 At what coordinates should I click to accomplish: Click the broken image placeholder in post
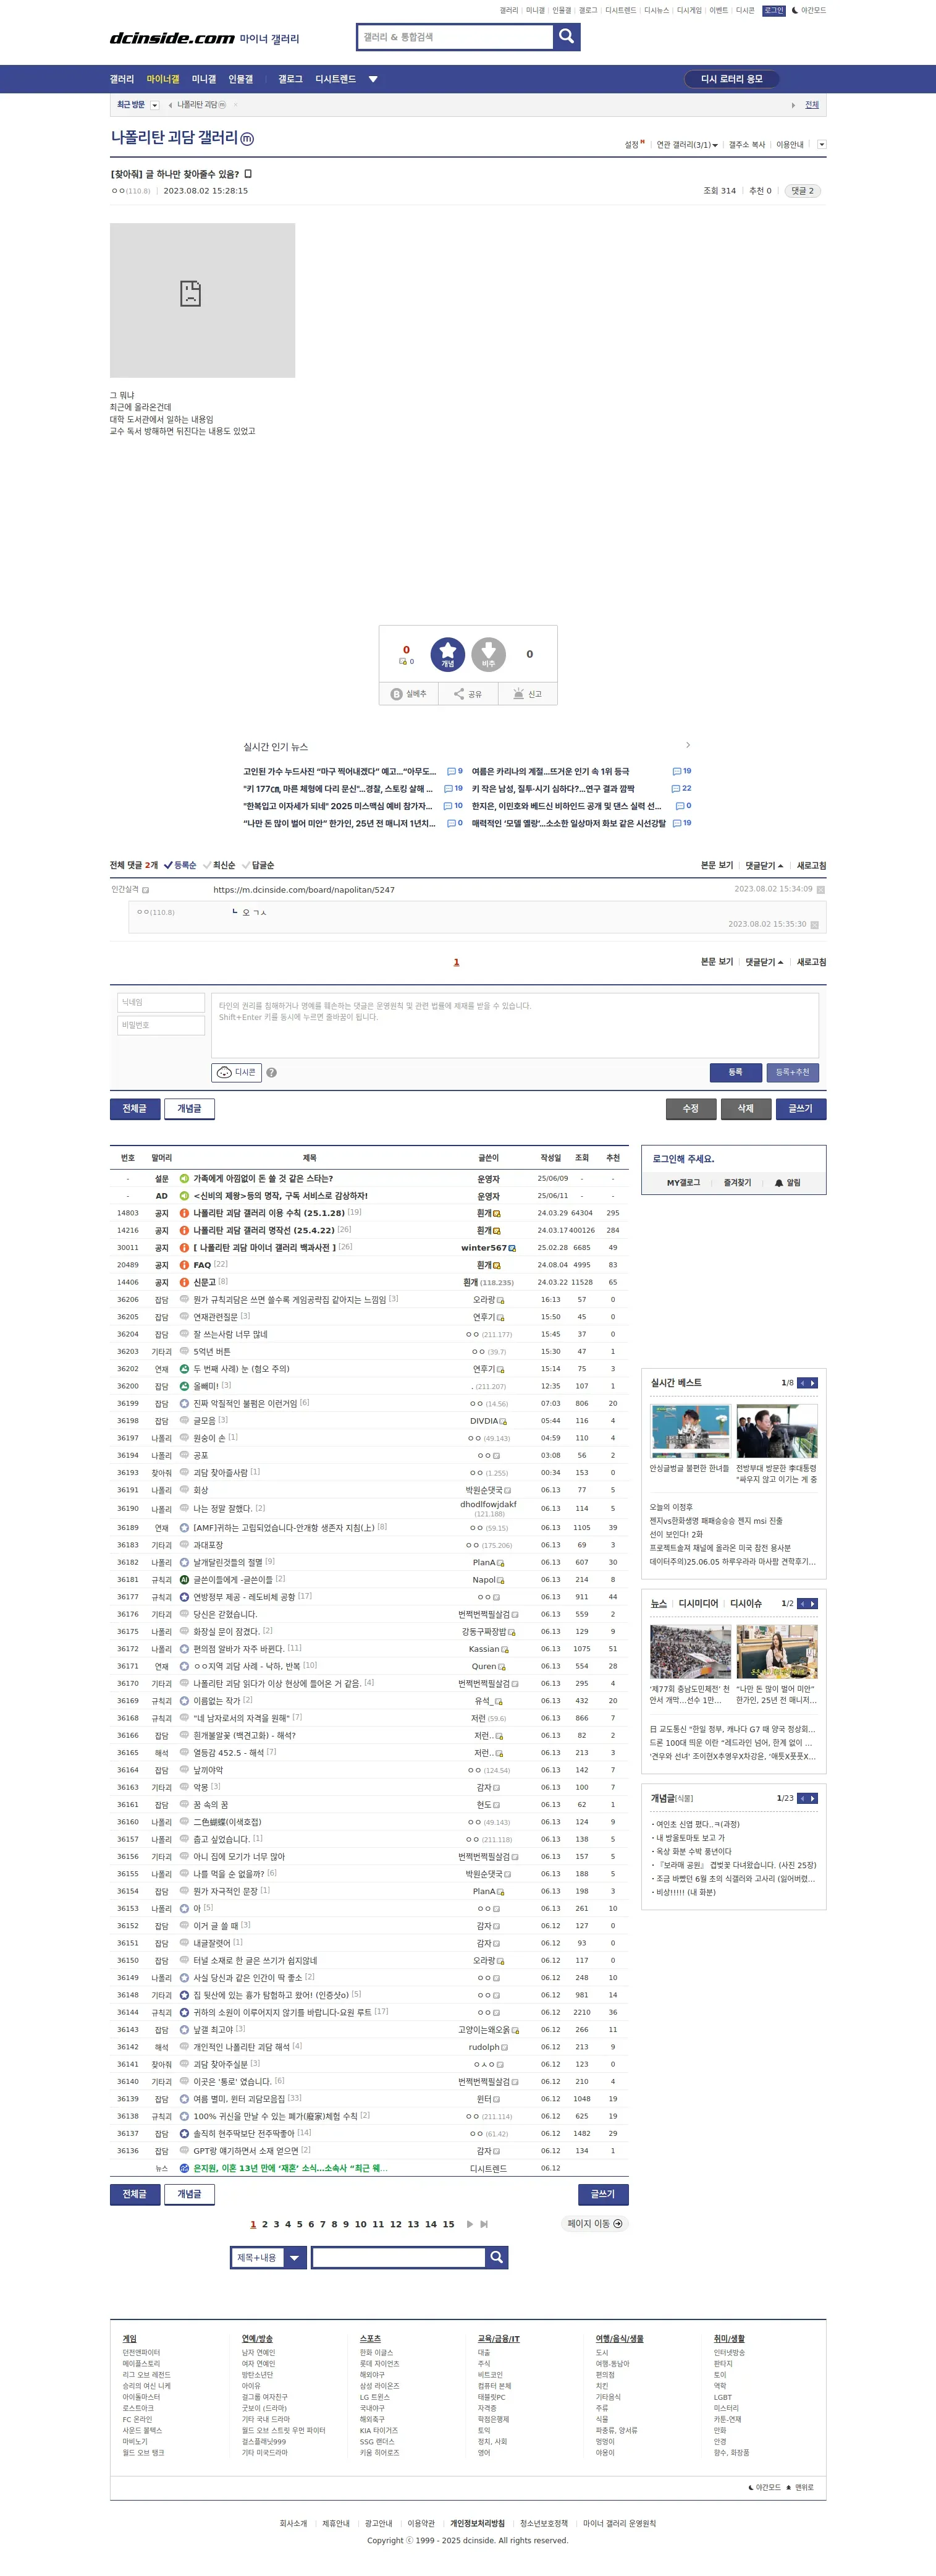tap(203, 300)
